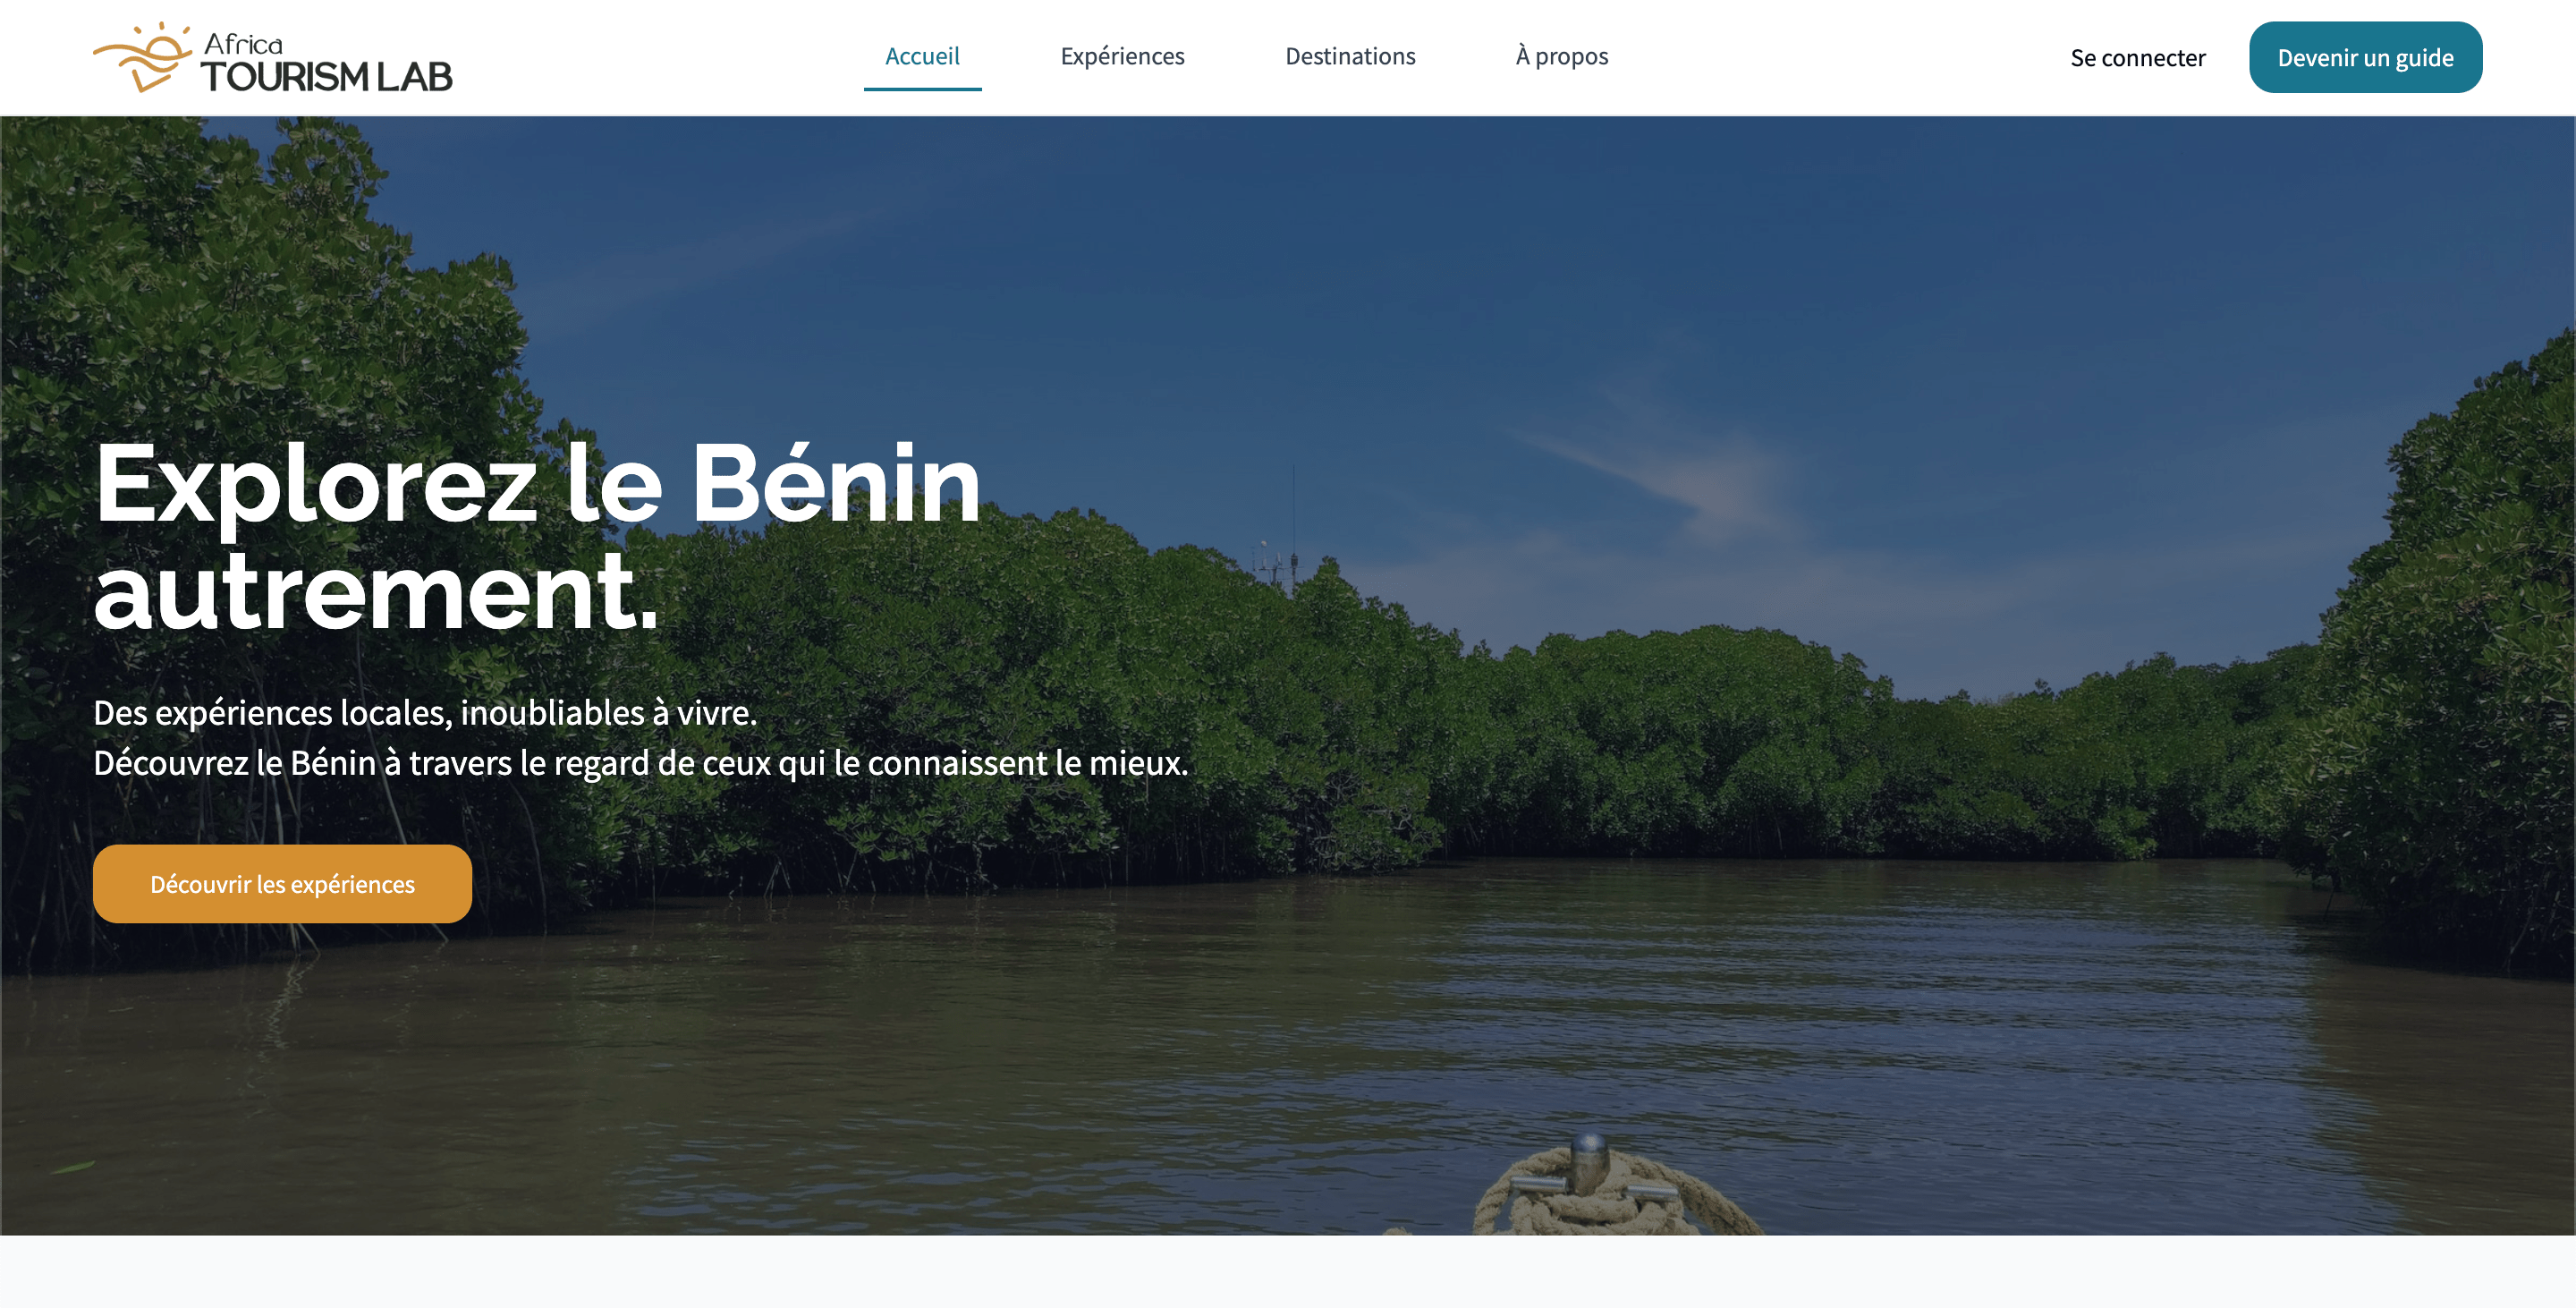Open the Accueil navigation tab
Viewport: 2576px width, 1308px height.
[922, 56]
